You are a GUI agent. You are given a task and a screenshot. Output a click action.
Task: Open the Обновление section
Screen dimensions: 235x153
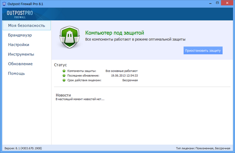[x=20, y=64]
